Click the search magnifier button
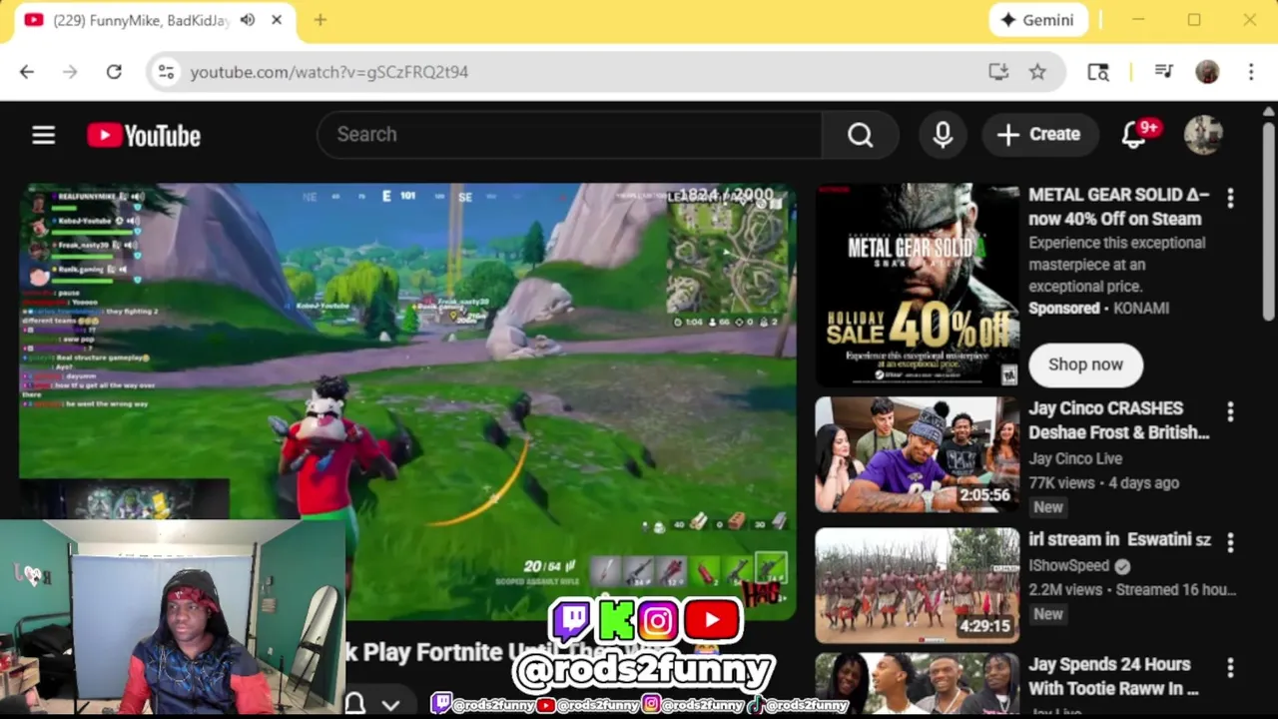 860,135
